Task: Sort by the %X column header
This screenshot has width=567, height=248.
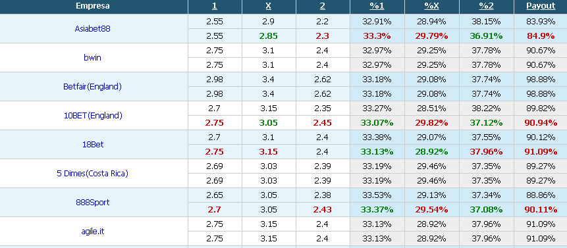Action: 431,6
